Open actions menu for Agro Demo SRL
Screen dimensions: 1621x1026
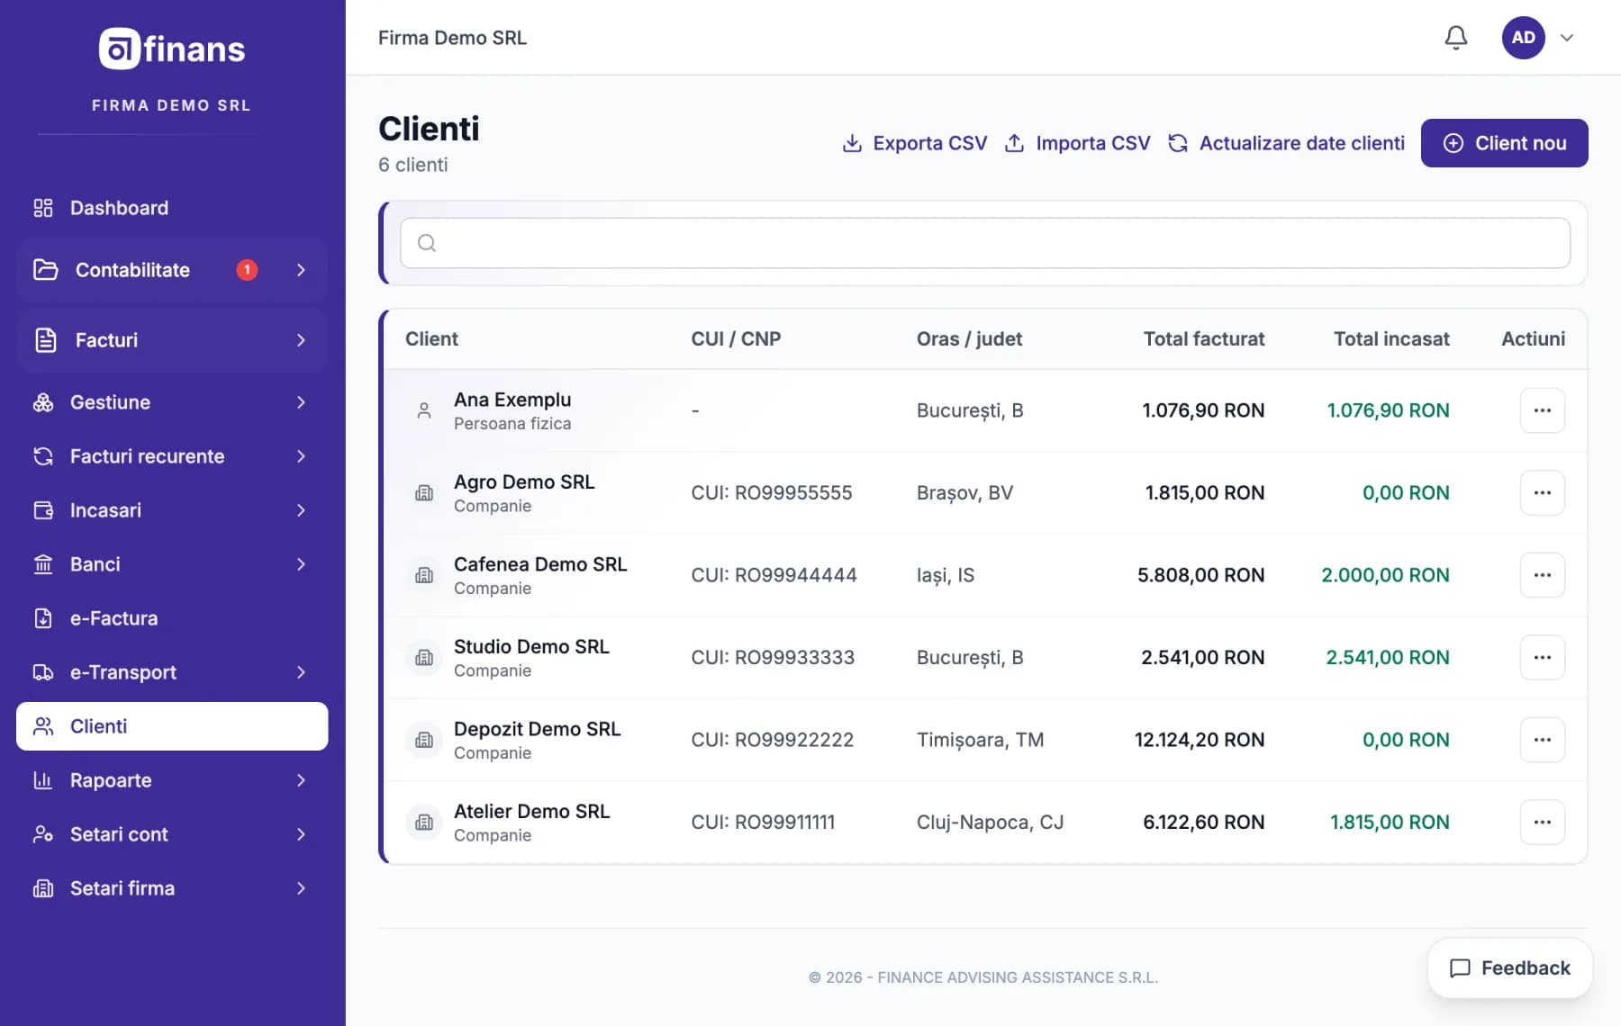pyautogui.click(x=1542, y=493)
